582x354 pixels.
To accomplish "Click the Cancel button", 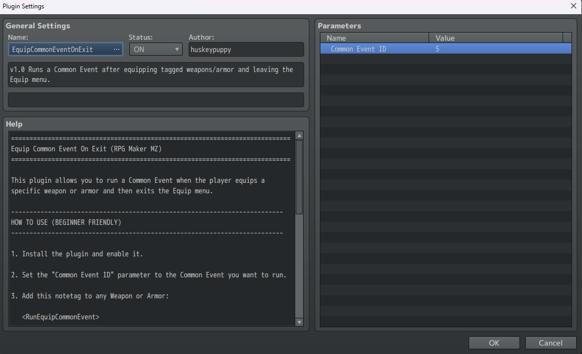I will pyautogui.click(x=550, y=343).
